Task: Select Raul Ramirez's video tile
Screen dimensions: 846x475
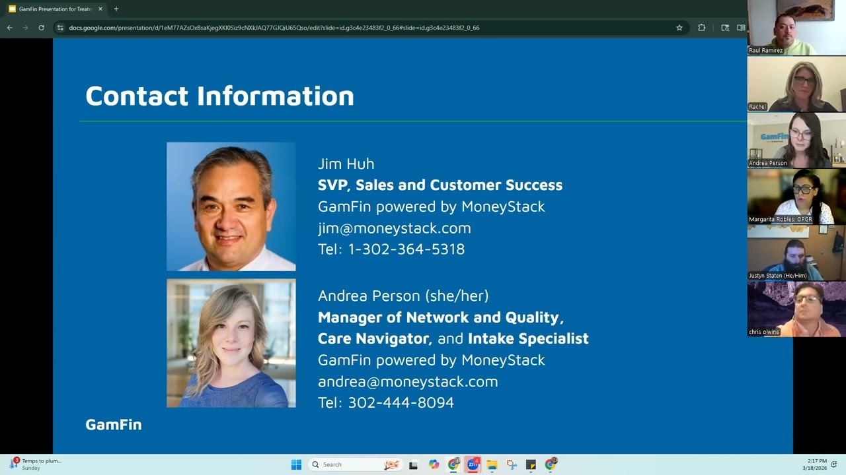Action: click(796, 28)
